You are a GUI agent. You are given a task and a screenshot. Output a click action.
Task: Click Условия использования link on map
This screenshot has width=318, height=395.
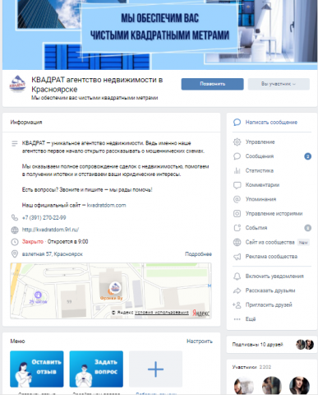[x=162, y=313]
